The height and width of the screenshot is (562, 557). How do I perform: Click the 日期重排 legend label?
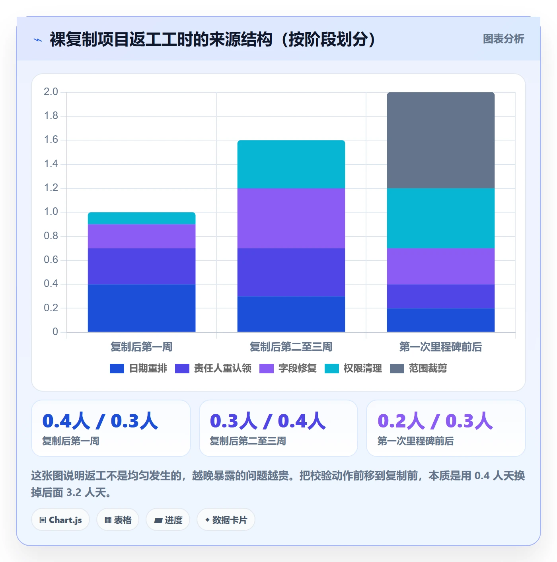[x=148, y=369]
